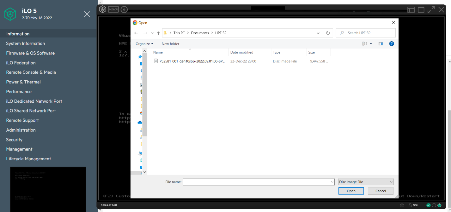Click the Cancel button in file dialog
Screen dimensions: 451x212
pos(381,191)
